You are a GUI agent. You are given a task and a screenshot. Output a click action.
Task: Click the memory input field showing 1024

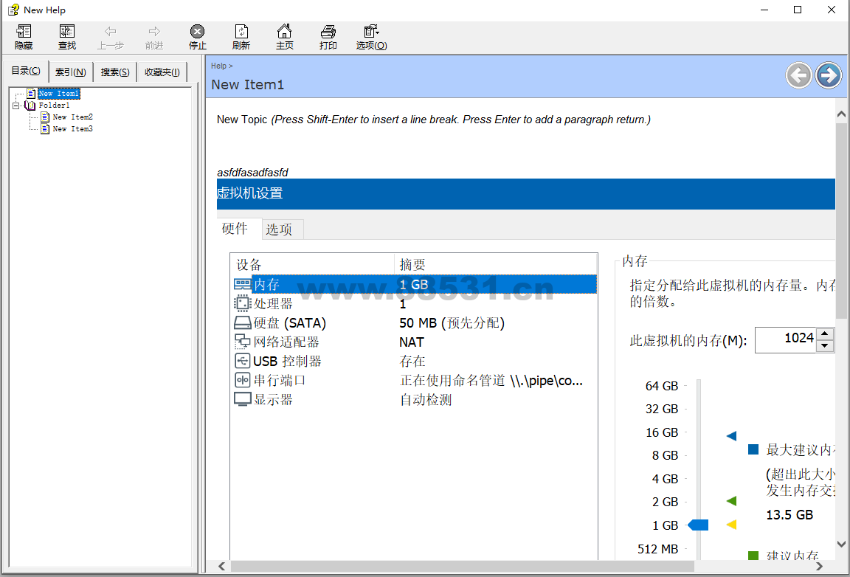786,339
